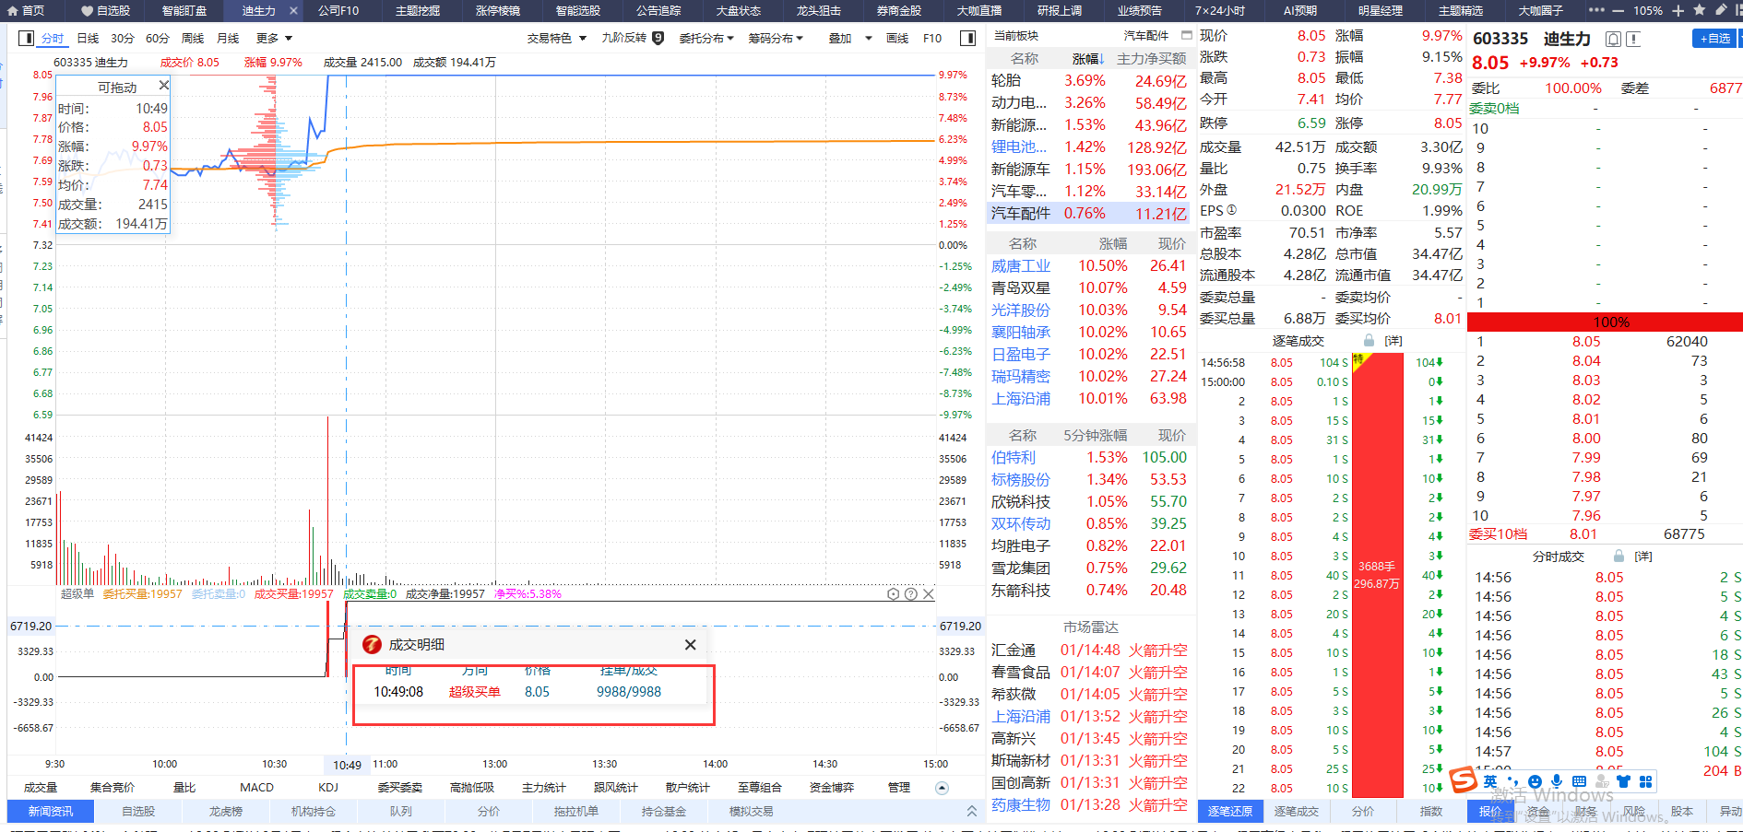
Task: Add stock with +自选 button
Action: pyautogui.click(x=1714, y=39)
